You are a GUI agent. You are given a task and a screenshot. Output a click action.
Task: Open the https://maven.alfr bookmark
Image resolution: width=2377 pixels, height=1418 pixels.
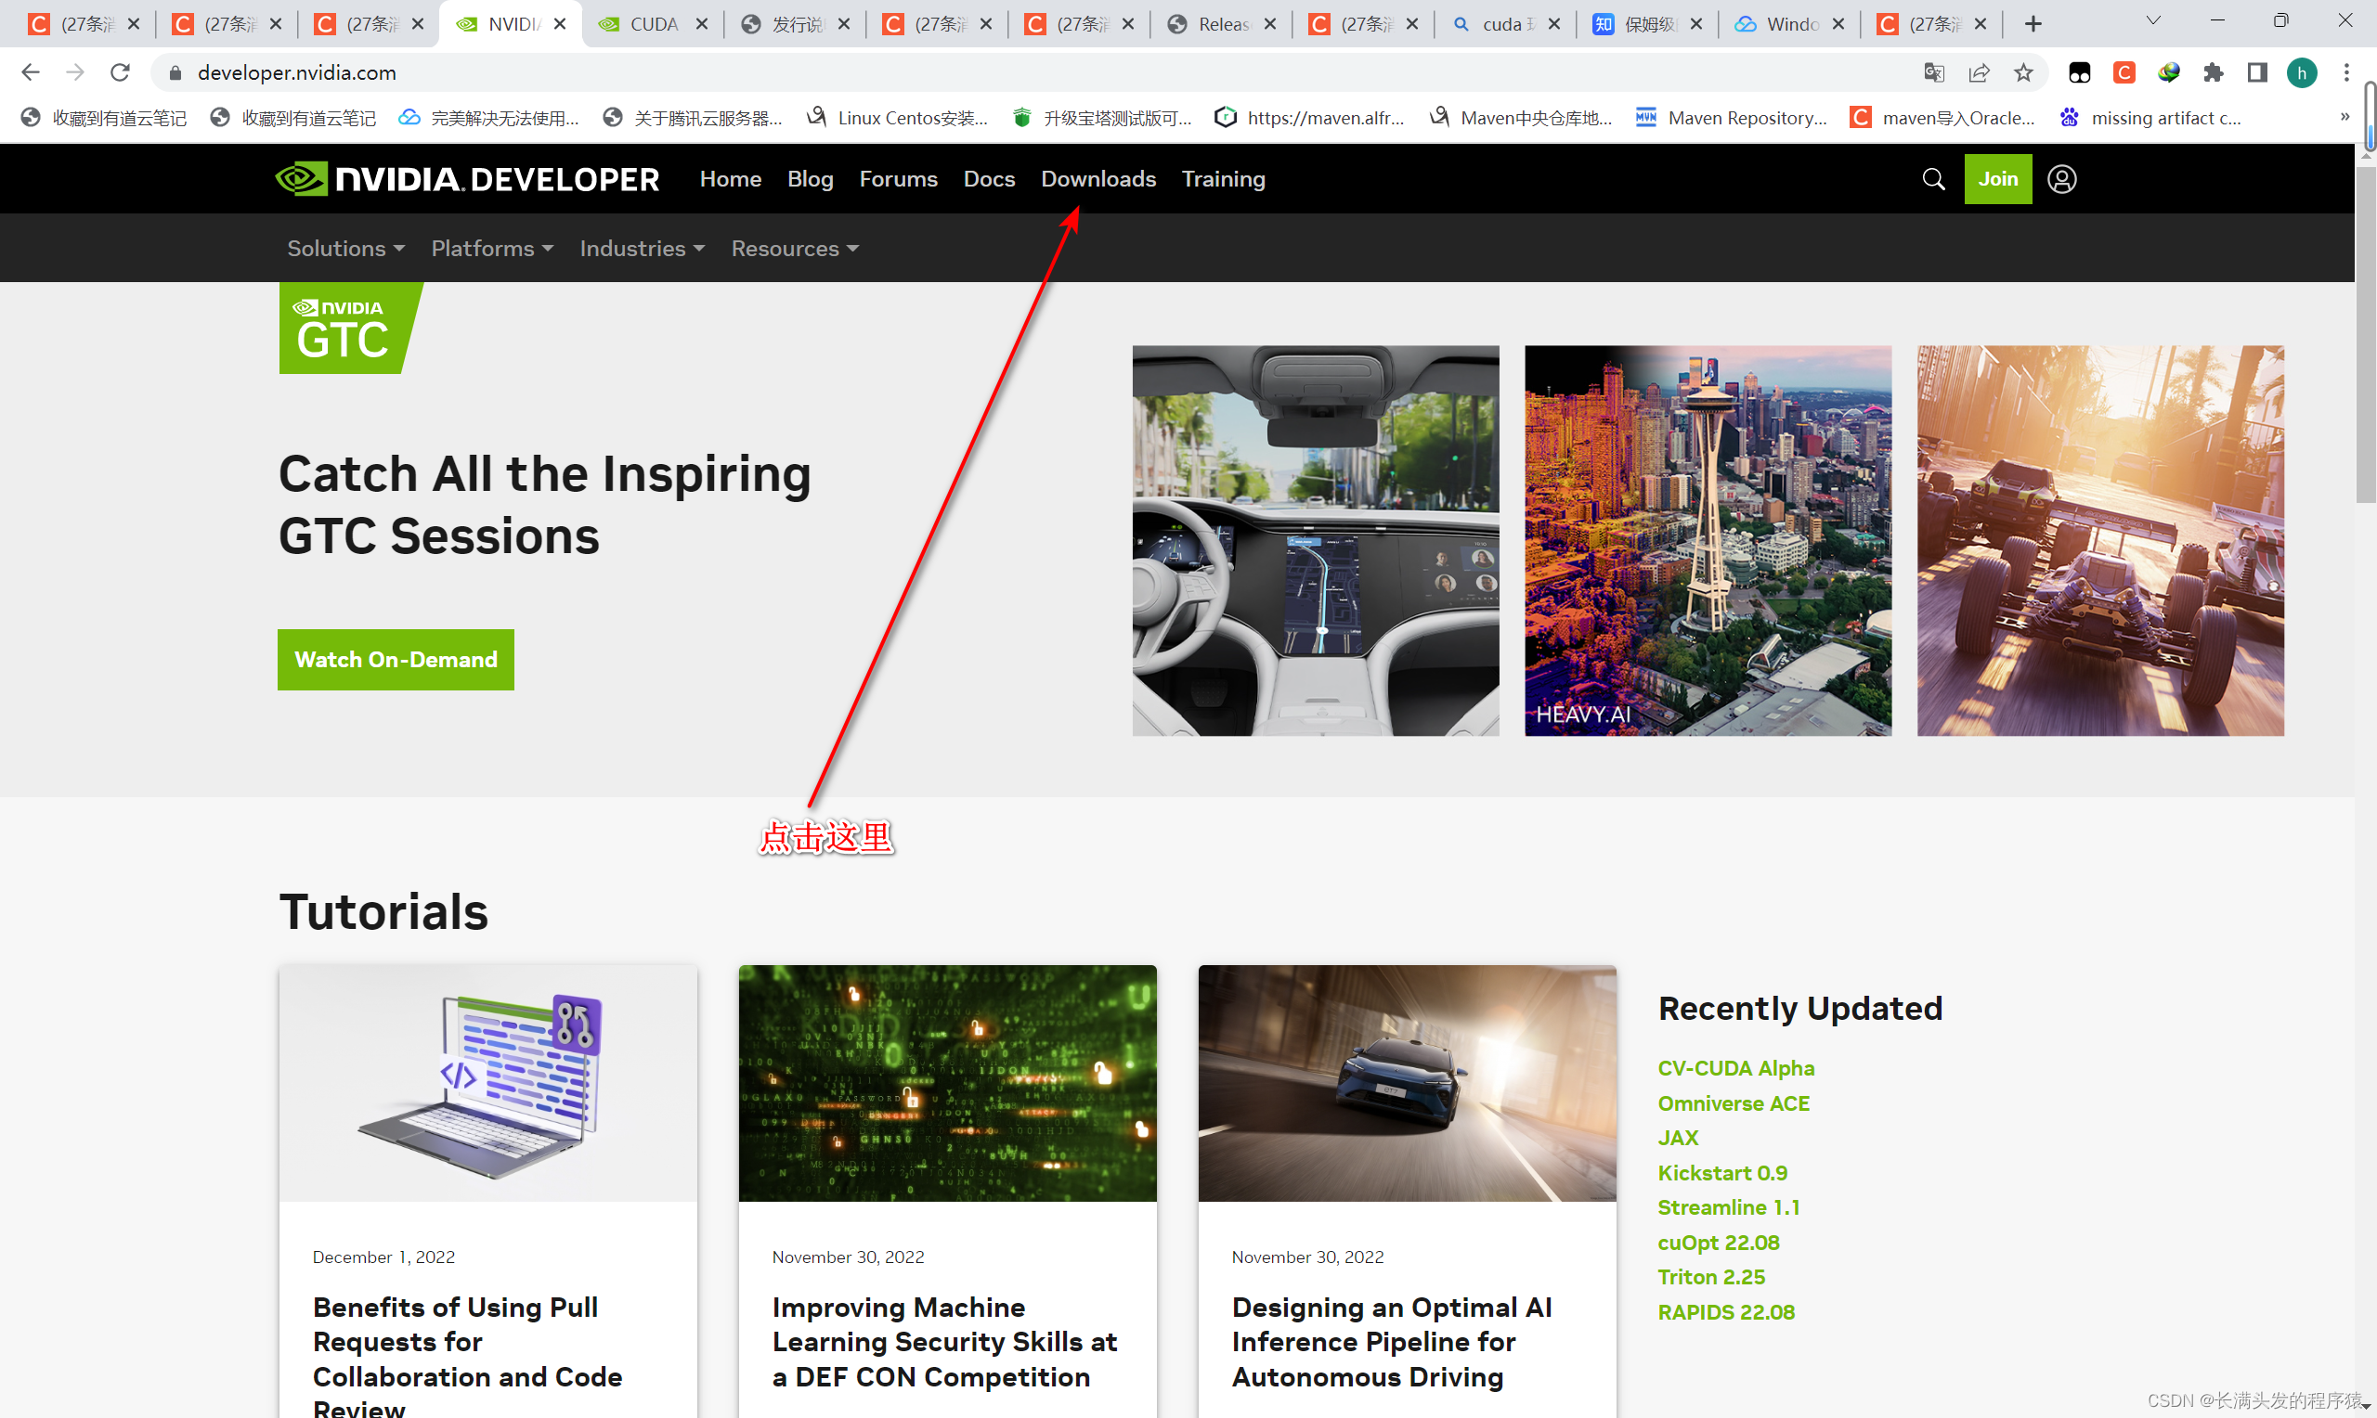tap(1310, 118)
